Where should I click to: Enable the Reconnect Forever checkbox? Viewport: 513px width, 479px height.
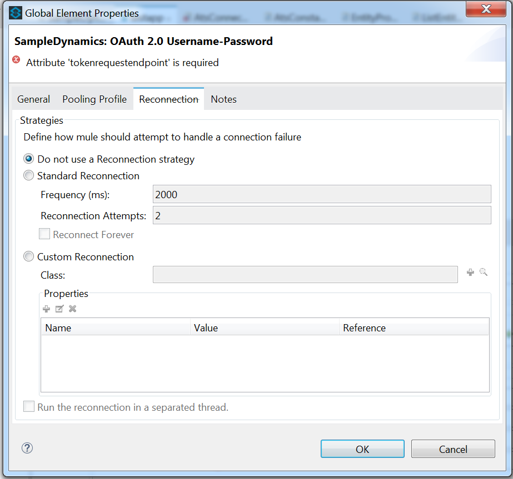44,234
